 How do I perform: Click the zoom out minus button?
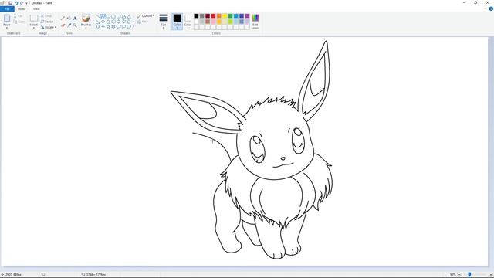coord(459,275)
